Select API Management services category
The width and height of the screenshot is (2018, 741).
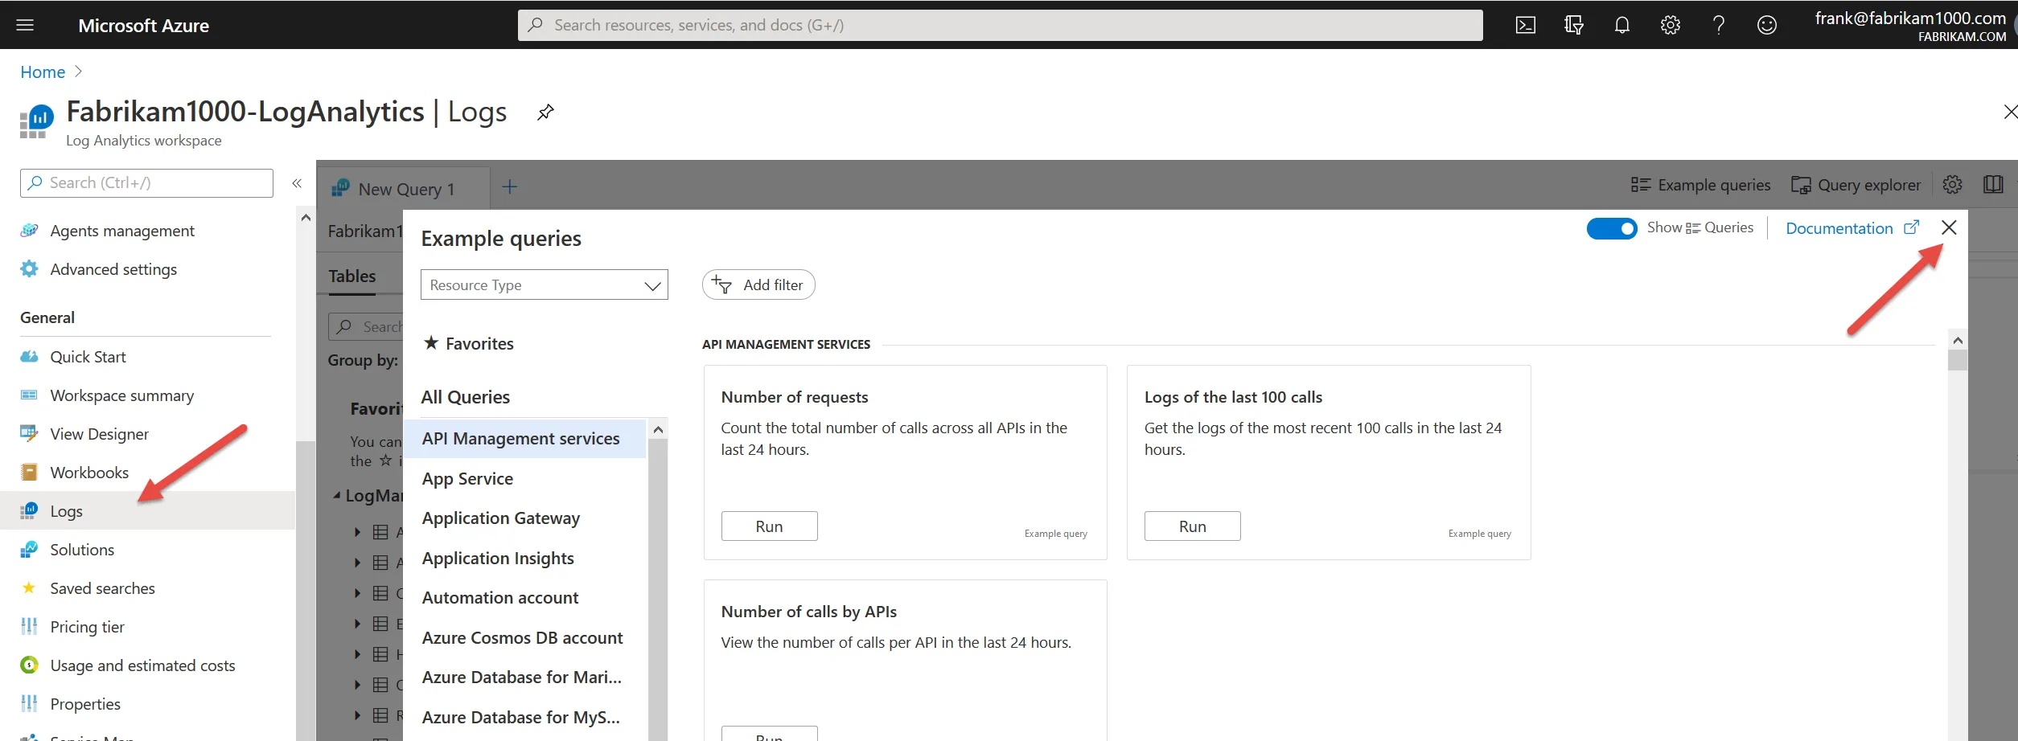(x=521, y=439)
